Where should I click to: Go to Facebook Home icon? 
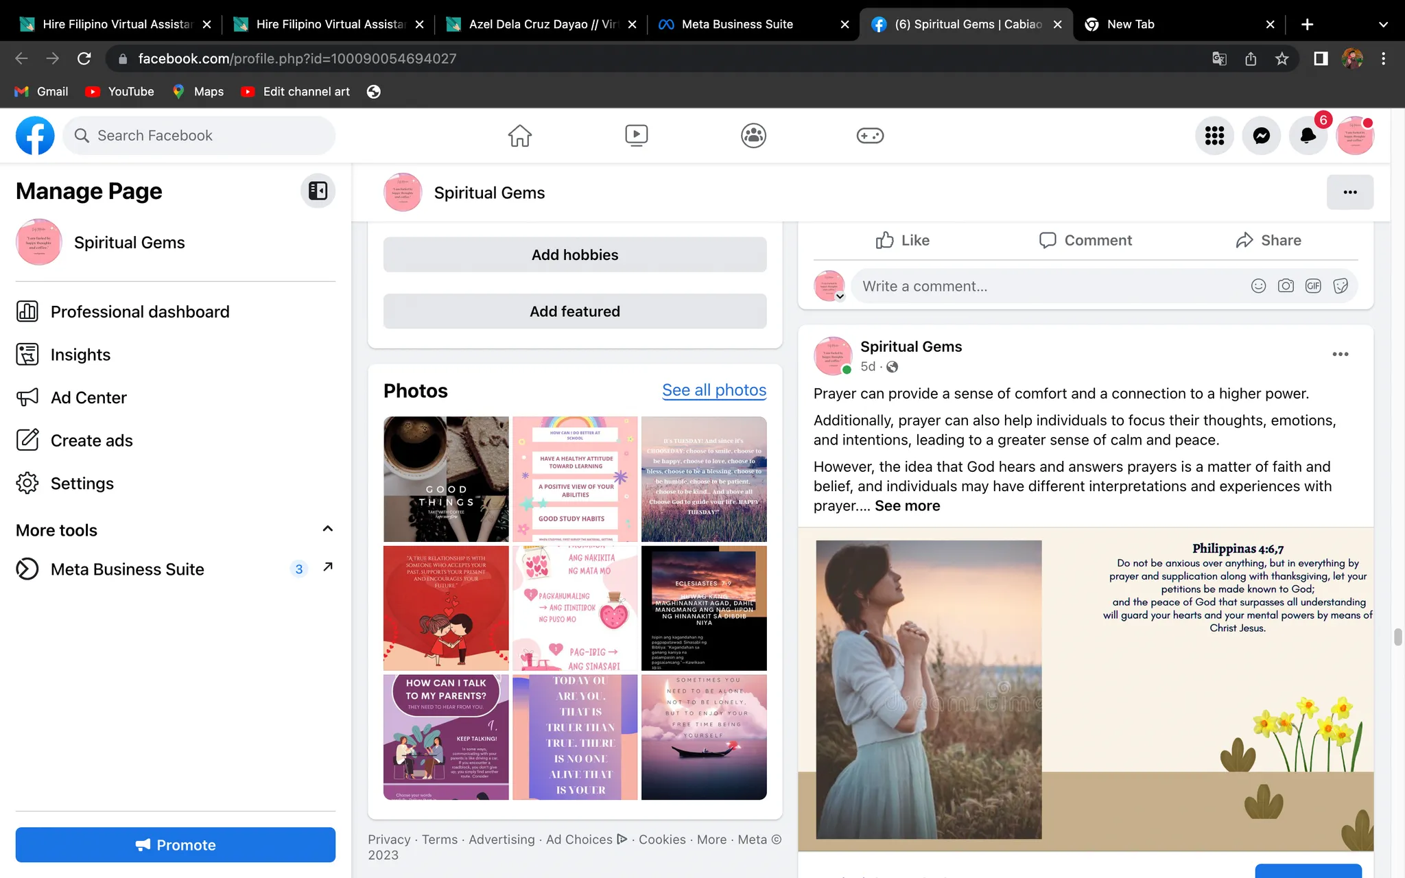pyautogui.click(x=519, y=136)
